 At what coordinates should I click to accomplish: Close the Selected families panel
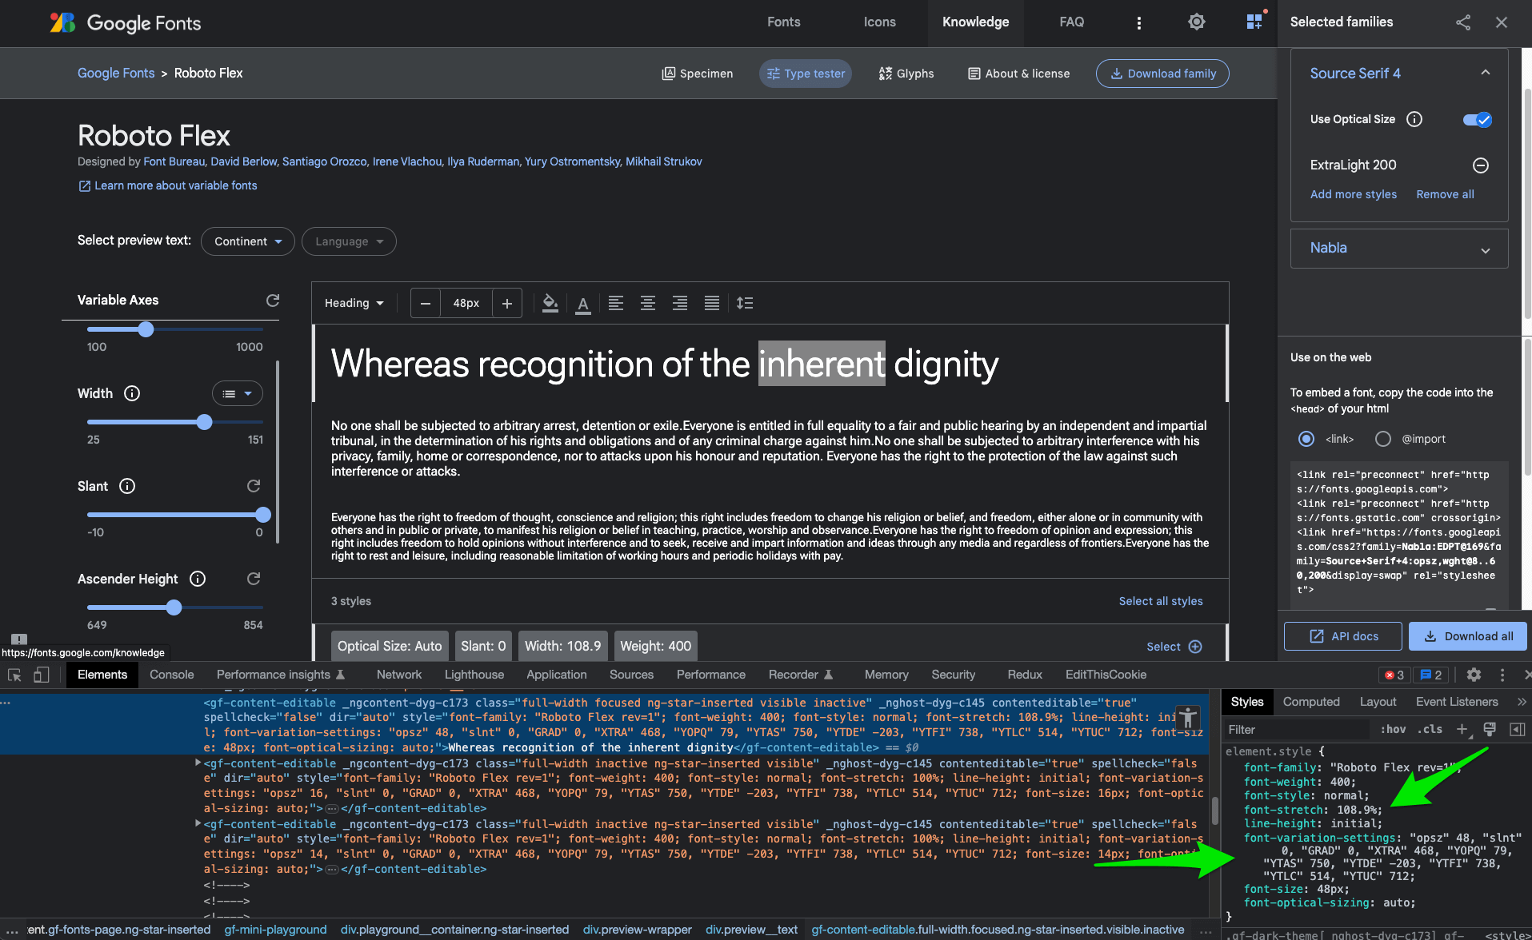1502,22
